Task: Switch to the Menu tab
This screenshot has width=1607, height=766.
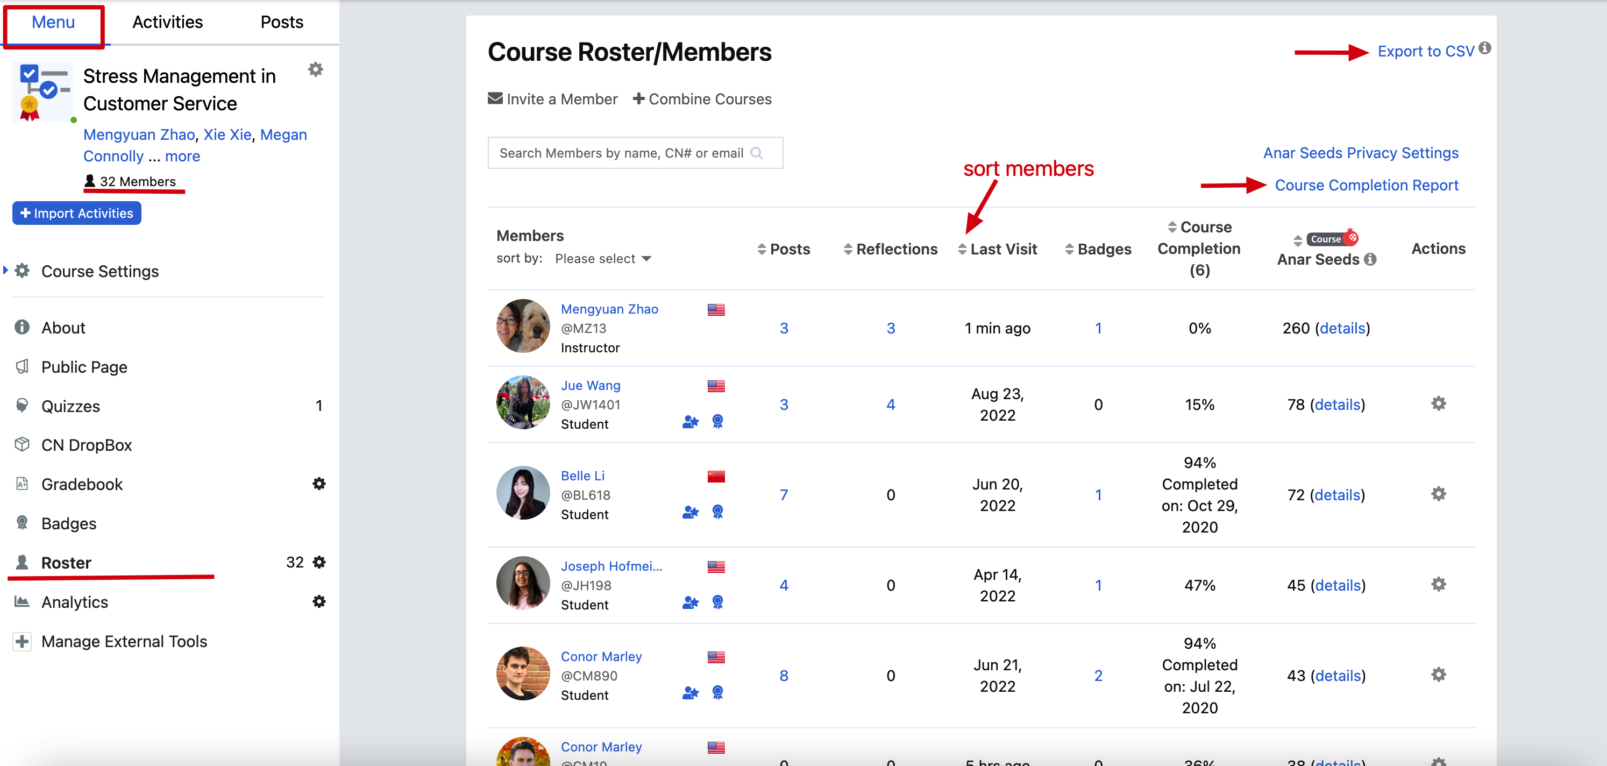Action: click(53, 23)
